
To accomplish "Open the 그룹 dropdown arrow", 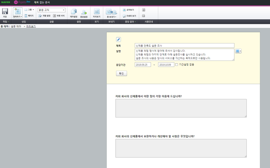I will coord(33,10).
